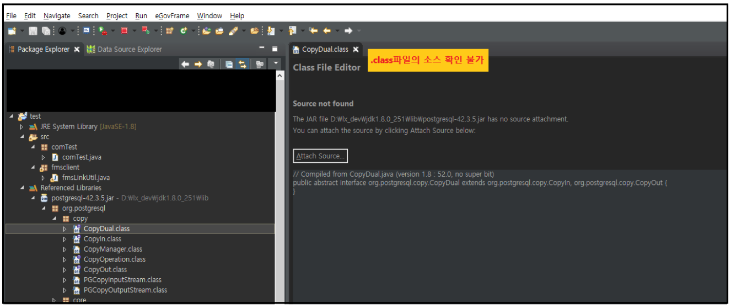Click the Collapse All icon in Package Explorer
The height and width of the screenshot is (308, 731).
tap(229, 65)
